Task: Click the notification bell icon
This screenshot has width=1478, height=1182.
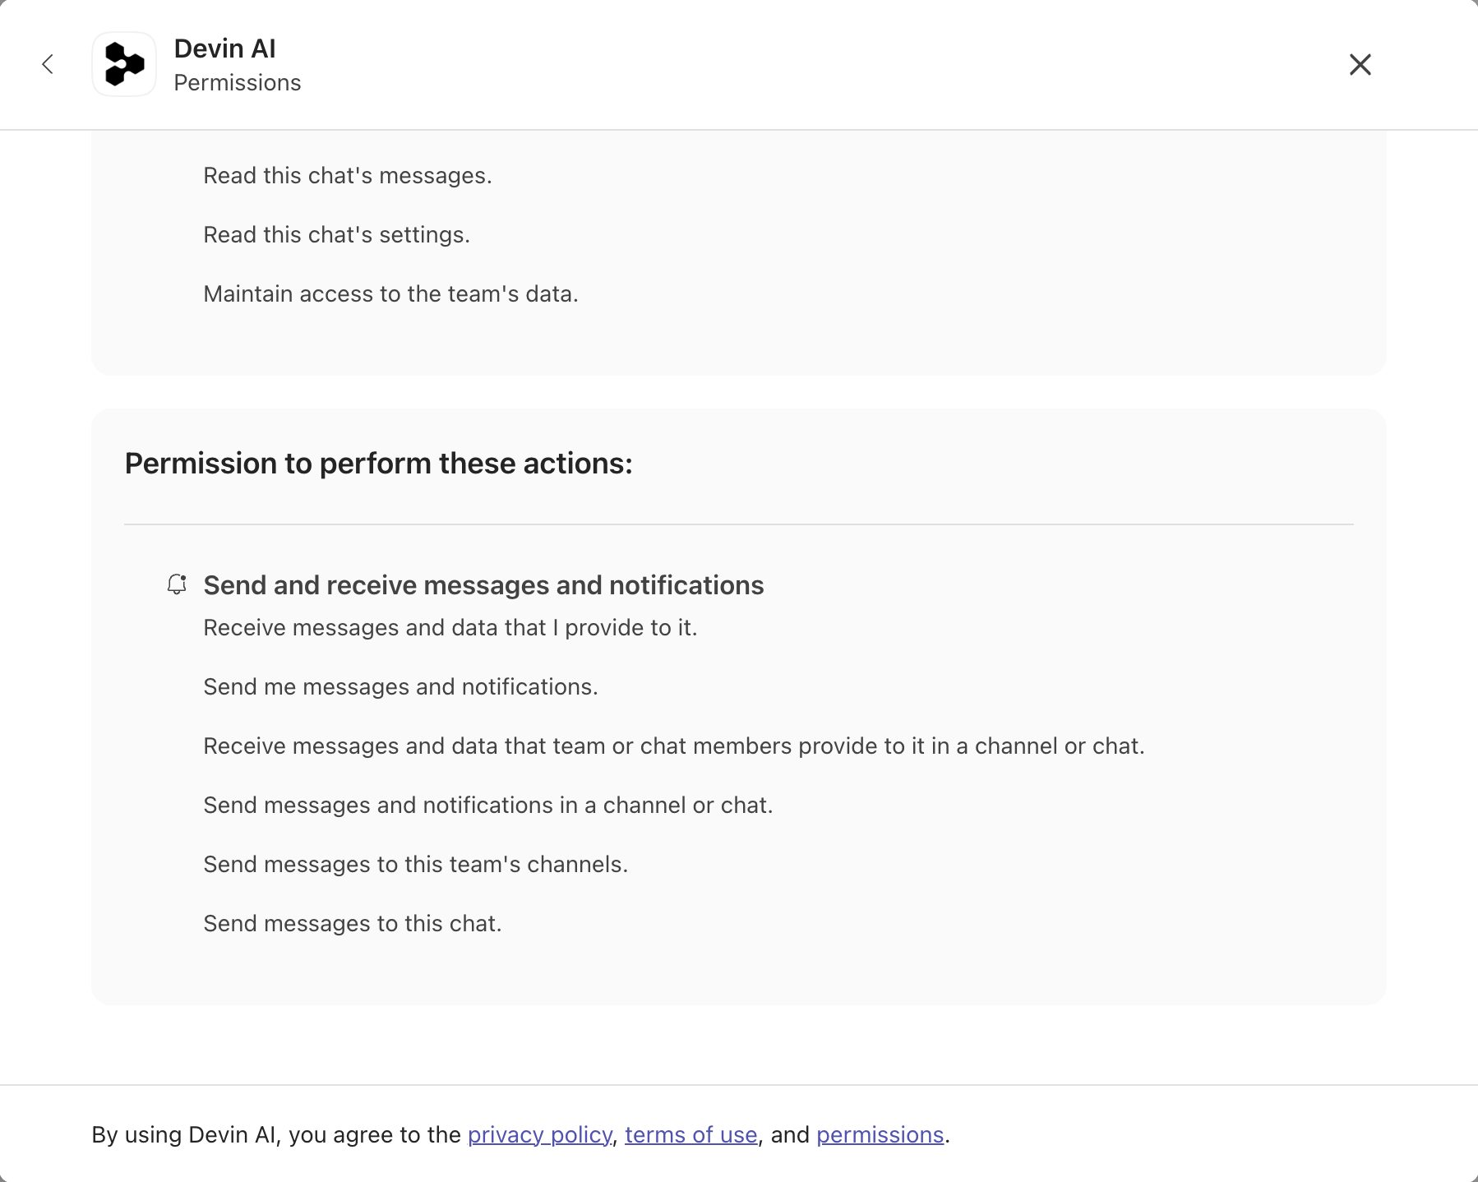Action: 177,584
